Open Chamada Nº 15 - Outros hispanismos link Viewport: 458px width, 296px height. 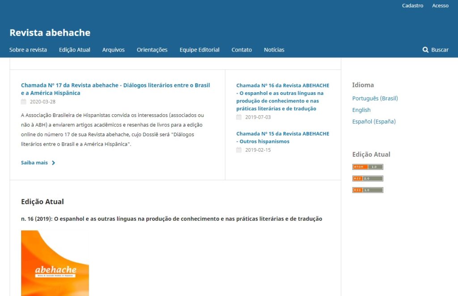point(283,137)
